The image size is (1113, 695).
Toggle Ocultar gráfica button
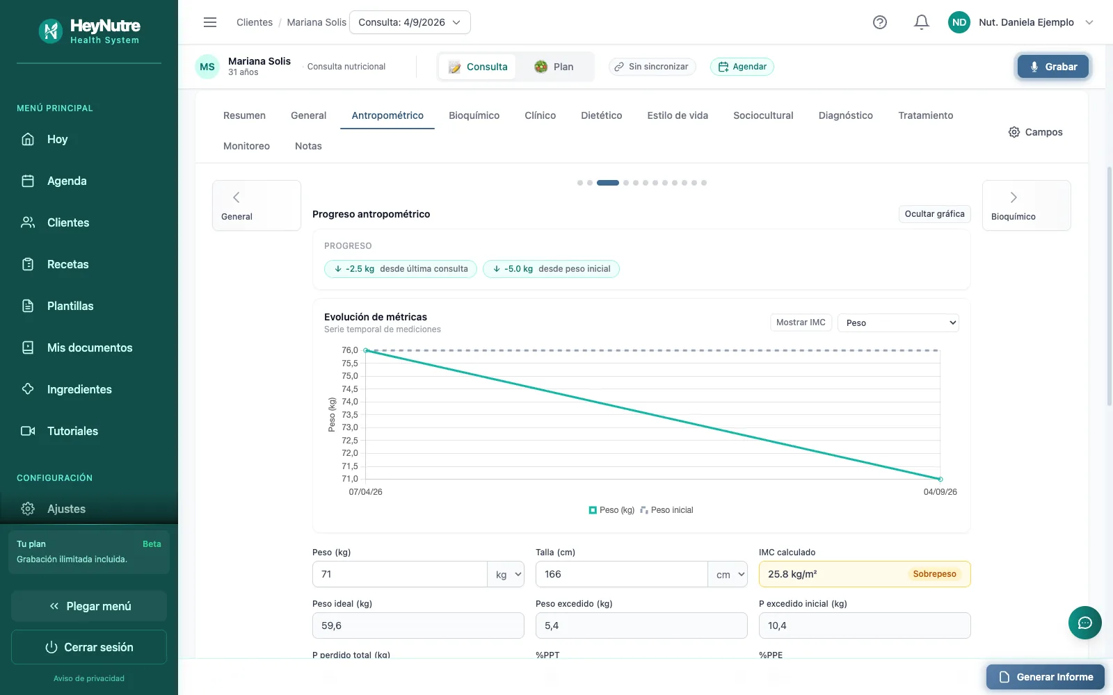pyautogui.click(x=934, y=214)
